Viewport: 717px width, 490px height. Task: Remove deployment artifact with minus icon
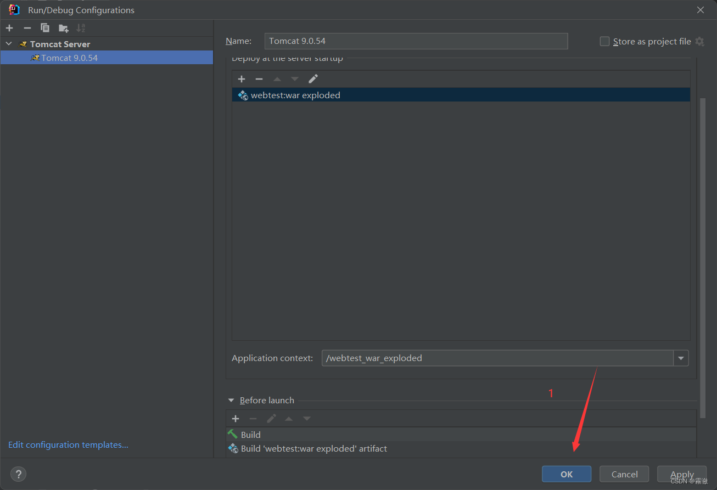pos(259,79)
